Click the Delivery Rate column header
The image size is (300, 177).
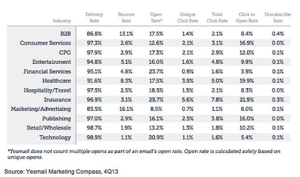[94, 18]
